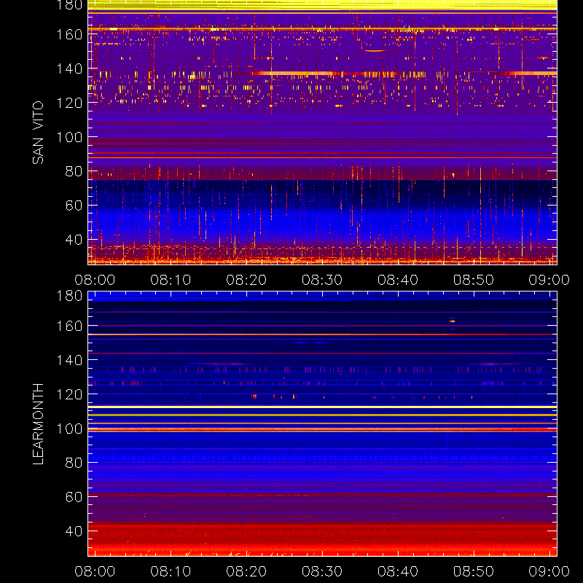Select the 100 frequency label on San Vito plot

coord(69,137)
